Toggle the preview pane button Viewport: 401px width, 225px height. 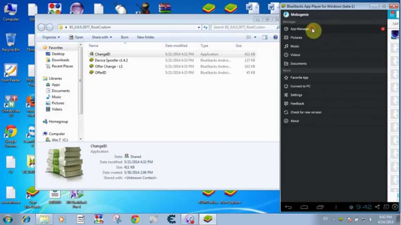265,37
